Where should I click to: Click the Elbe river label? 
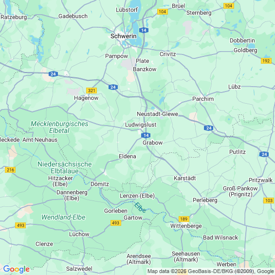tap(140, 207)
